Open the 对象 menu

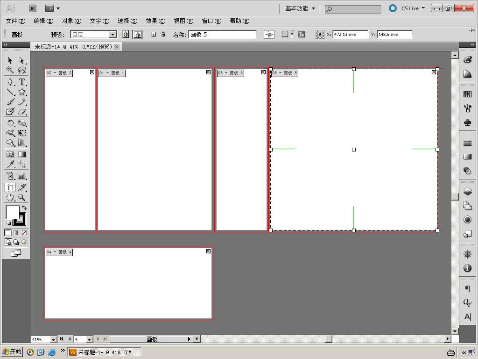click(x=71, y=21)
